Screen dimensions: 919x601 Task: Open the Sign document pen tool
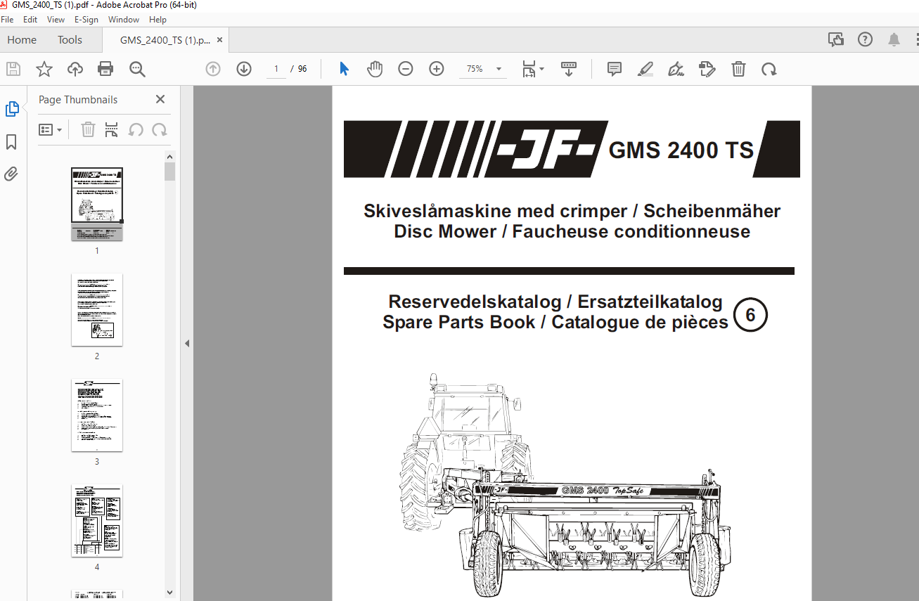coord(676,69)
